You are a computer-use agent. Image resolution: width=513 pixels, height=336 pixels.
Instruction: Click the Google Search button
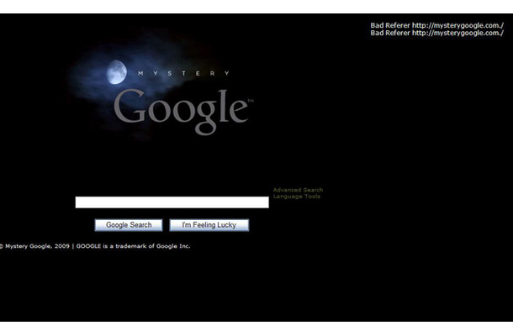(x=129, y=225)
